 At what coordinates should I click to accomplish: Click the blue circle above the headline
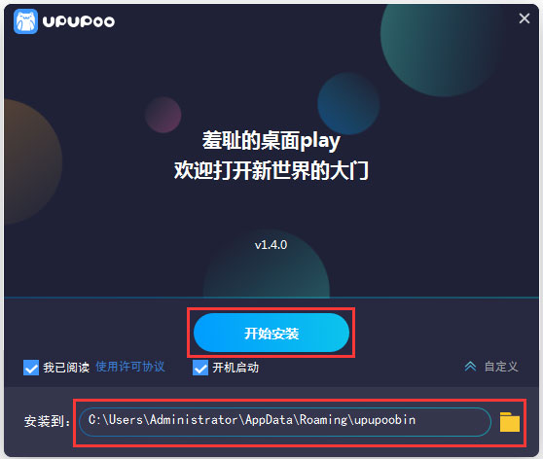coord(348,103)
